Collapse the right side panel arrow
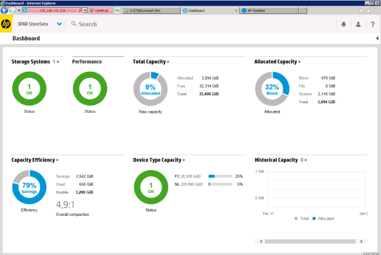The image size is (381, 255). click(x=377, y=39)
